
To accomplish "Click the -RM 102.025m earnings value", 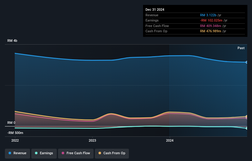I will 211,20.
